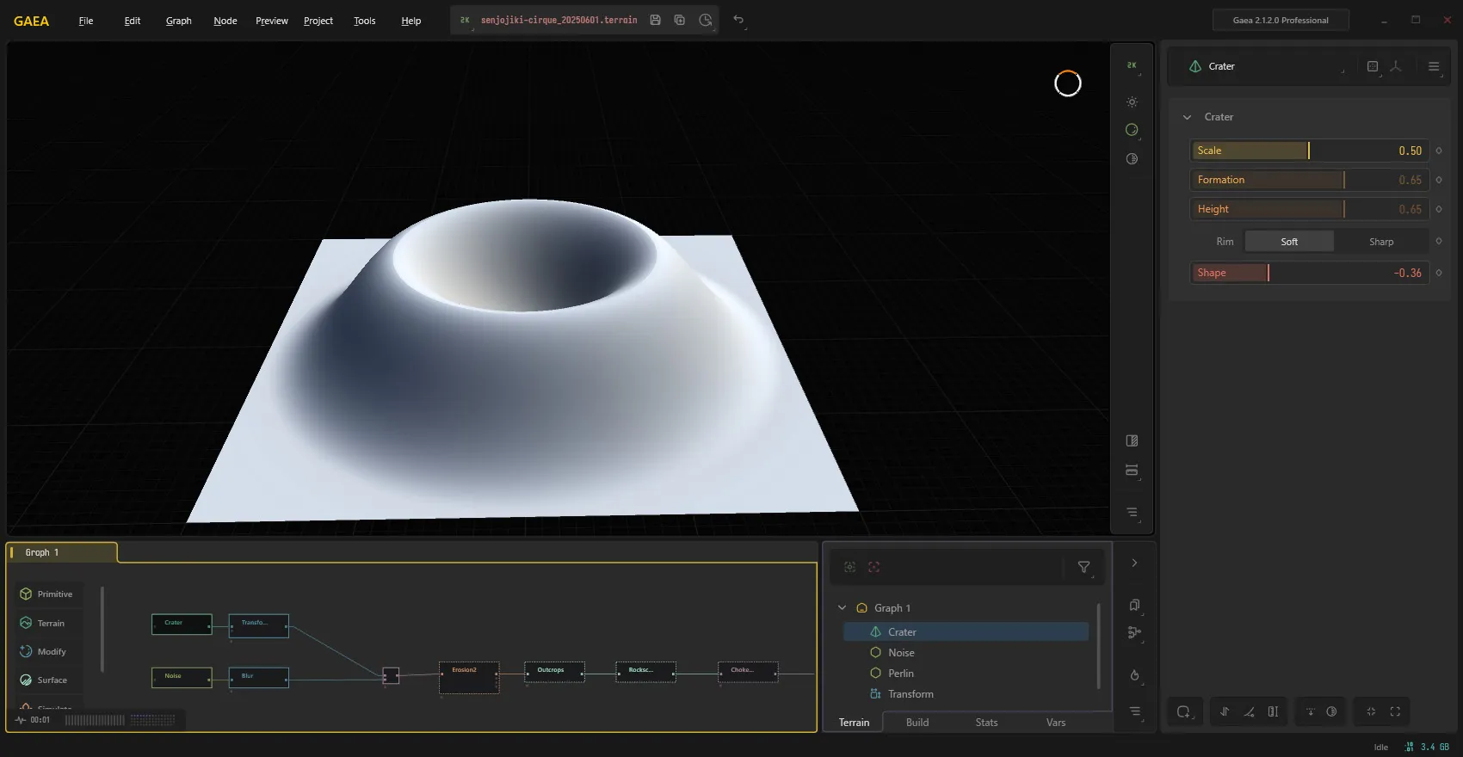The width and height of the screenshot is (1463, 757).
Task: Open the viewport lighting sun icon
Action: click(x=1132, y=102)
